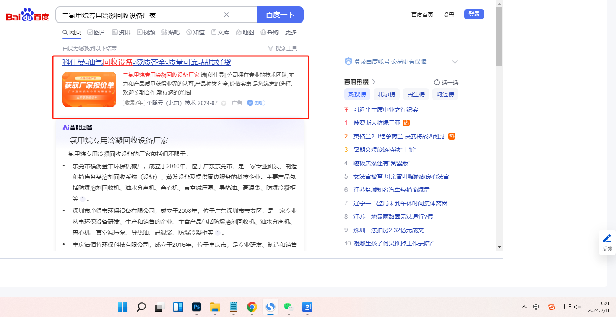Image resolution: width=616 pixels, height=317 pixels.
Task: Click the 反馈 feedback button
Action: click(607, 243)
